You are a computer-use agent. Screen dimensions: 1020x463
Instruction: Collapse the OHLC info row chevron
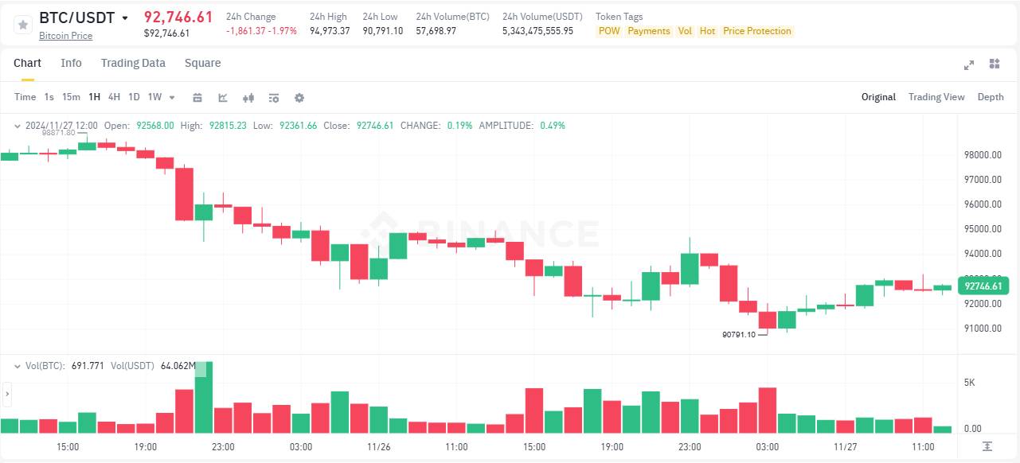(x=18, y=125)
